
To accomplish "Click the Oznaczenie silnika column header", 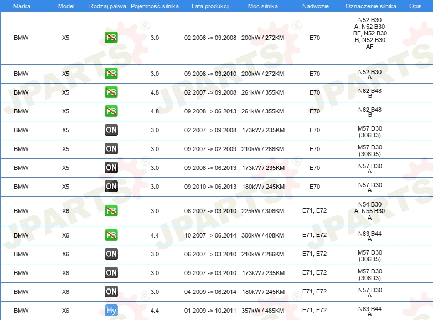I will coord(370,6).
